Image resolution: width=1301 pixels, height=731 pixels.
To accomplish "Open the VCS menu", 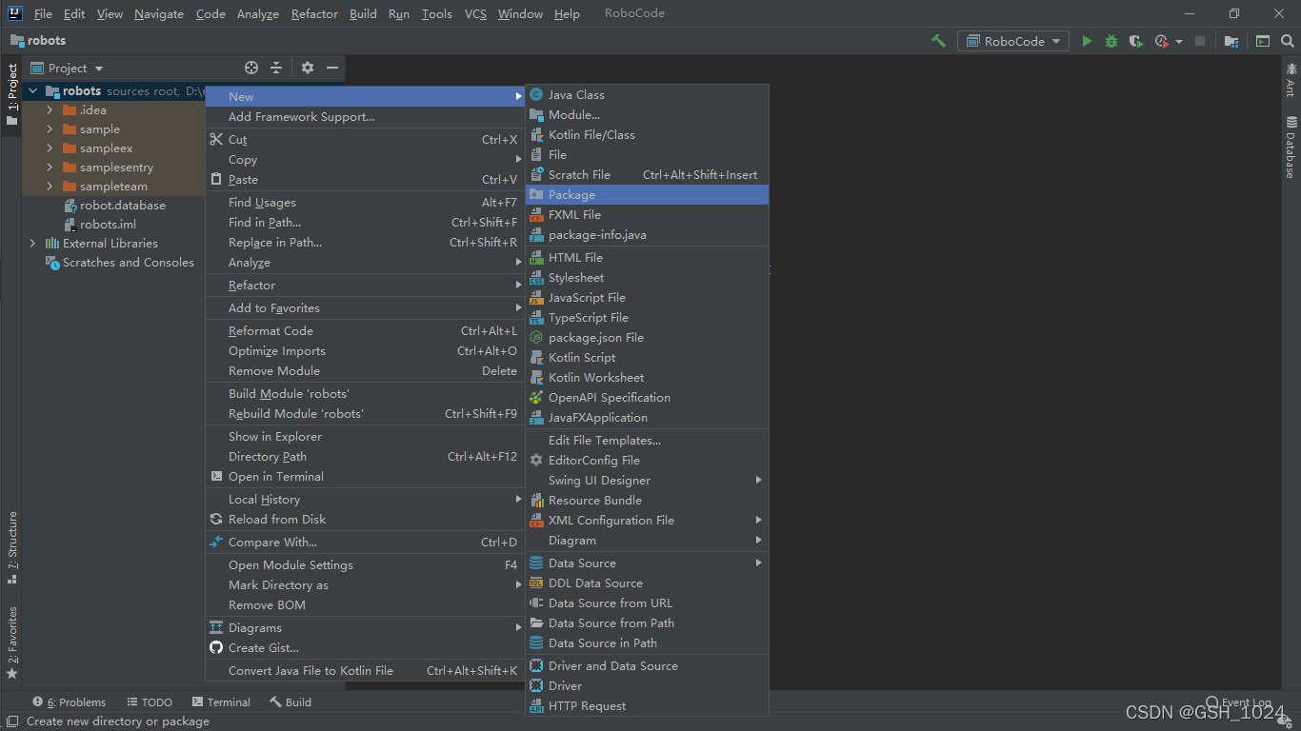I will point(475,13).
